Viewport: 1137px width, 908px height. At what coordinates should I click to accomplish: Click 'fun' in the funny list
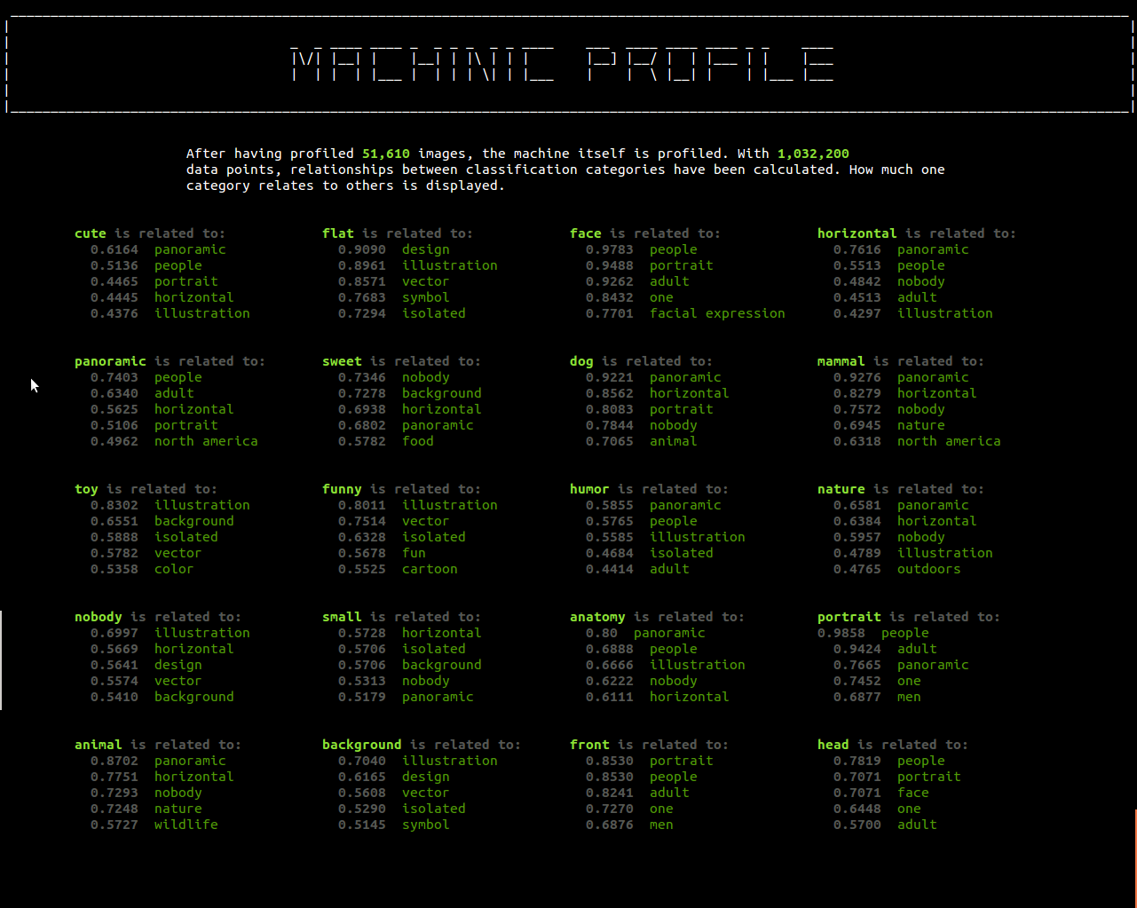pos(414,553)
